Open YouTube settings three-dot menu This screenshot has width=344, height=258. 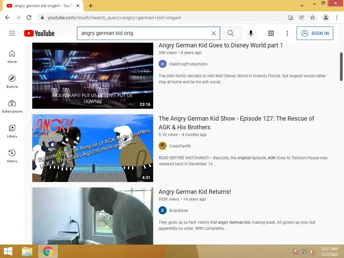(x=287, y=33)
